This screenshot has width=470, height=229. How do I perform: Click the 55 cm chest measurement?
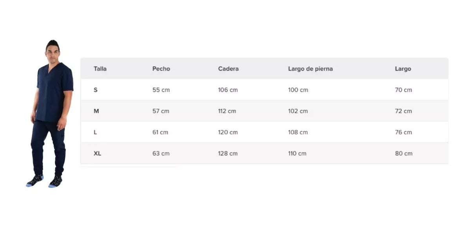(161, 90)
